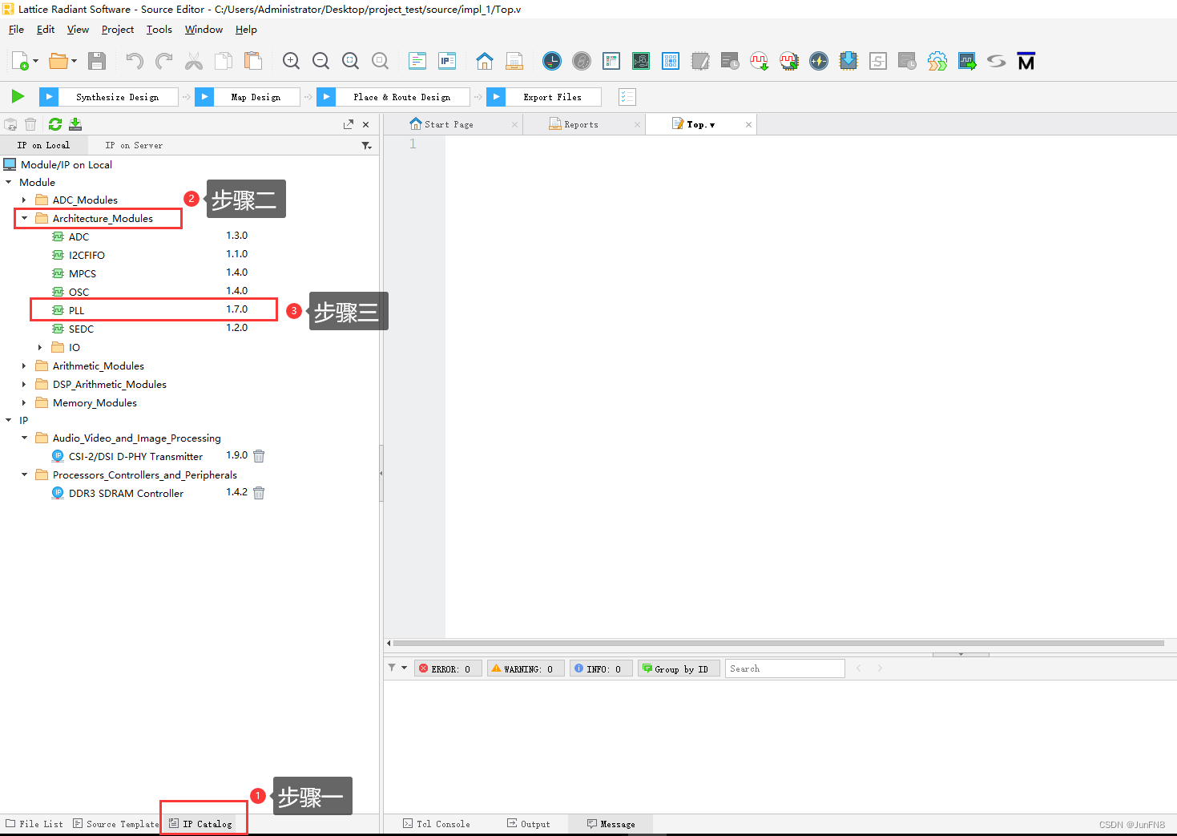The height and width of the screenshot is (836, 1177).
Task: Click the Zoom Out magnifier icon
Action: (x=321, y=61)
